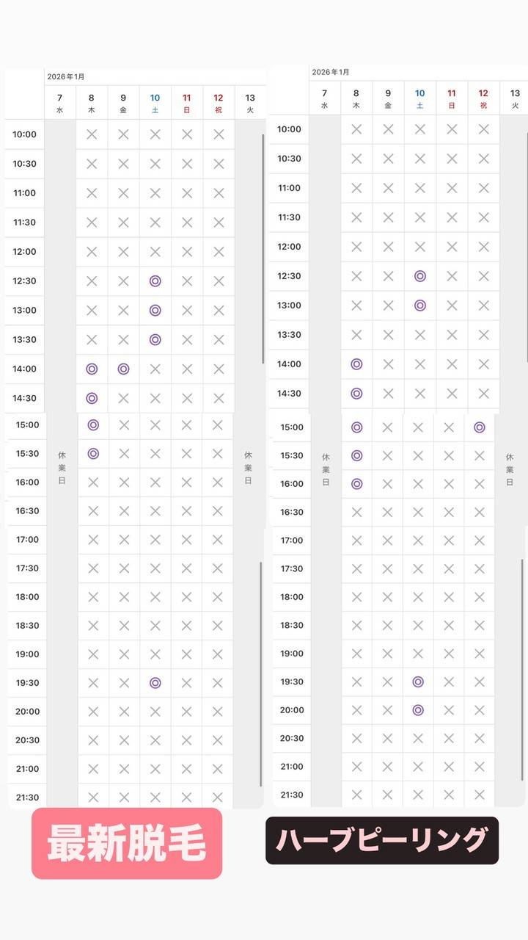This screenshot has height=940, width=528.
Task: Pick Thursday 16:00 slot in ハーブピーリング calendar
Action: point(356,484)
